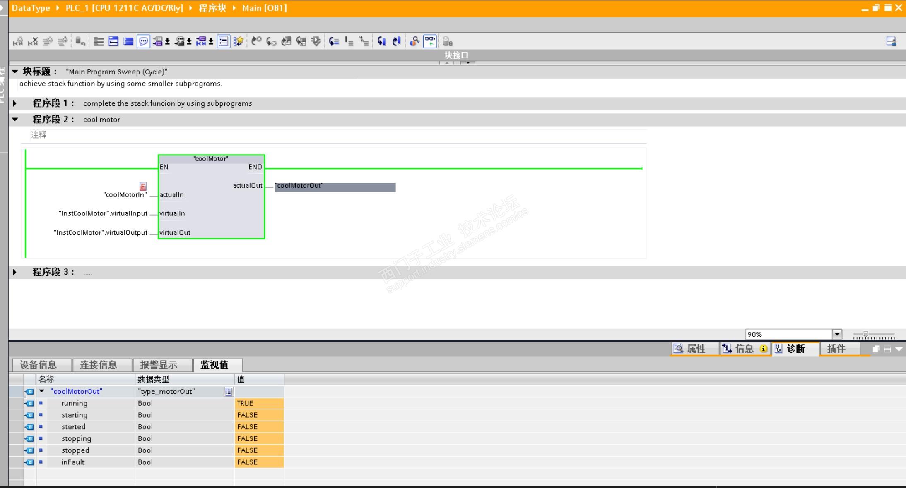The width and height of the screenshot is (906, 488).
Task: Open the 90% zoom level dropdown
Action: coord(837,334)
